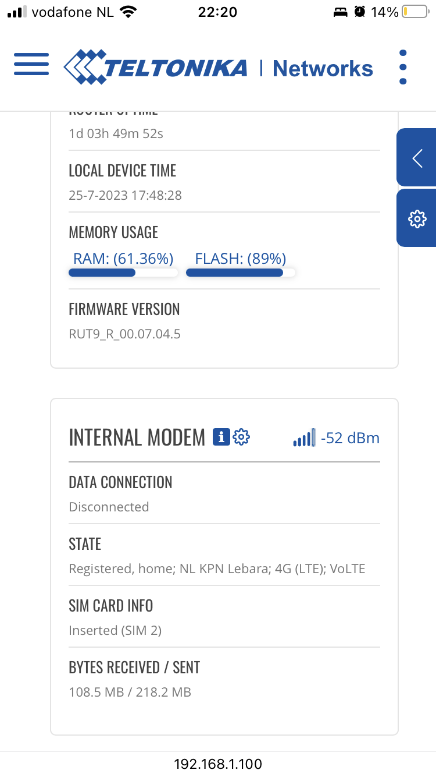Click the FLASH: (89%) label
This screenshot has width=436, height=777.
[241, 258]
